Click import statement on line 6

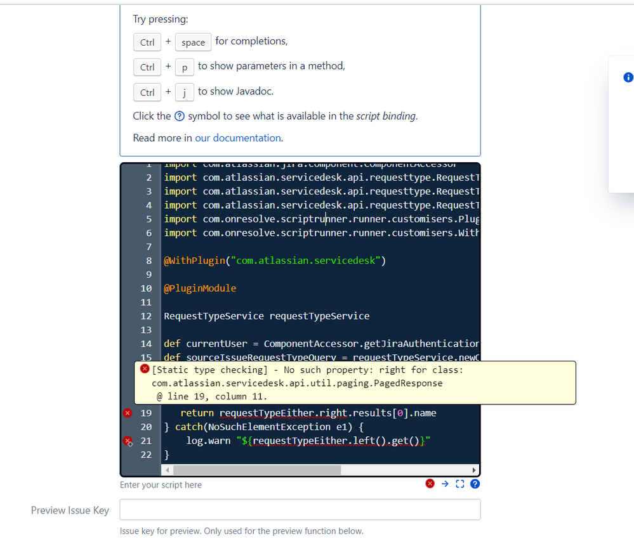[x=322, y=233]
